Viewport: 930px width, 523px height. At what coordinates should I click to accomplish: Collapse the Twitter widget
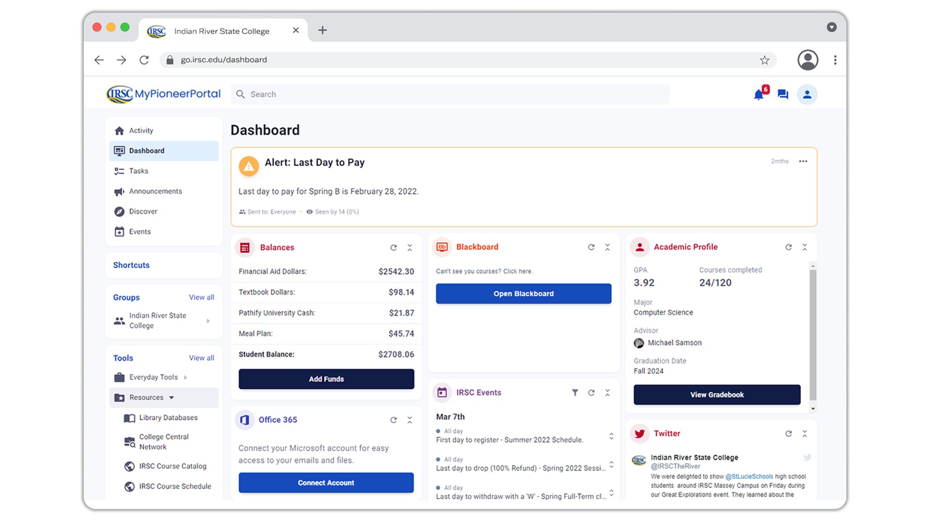[805, 433]
